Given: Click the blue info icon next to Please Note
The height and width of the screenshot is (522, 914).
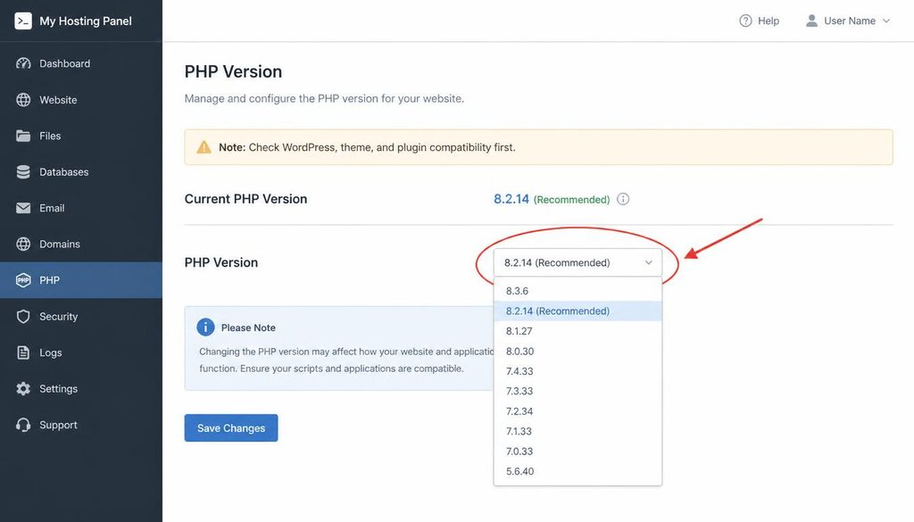Looking at the screenshot, I should (205, 327).
